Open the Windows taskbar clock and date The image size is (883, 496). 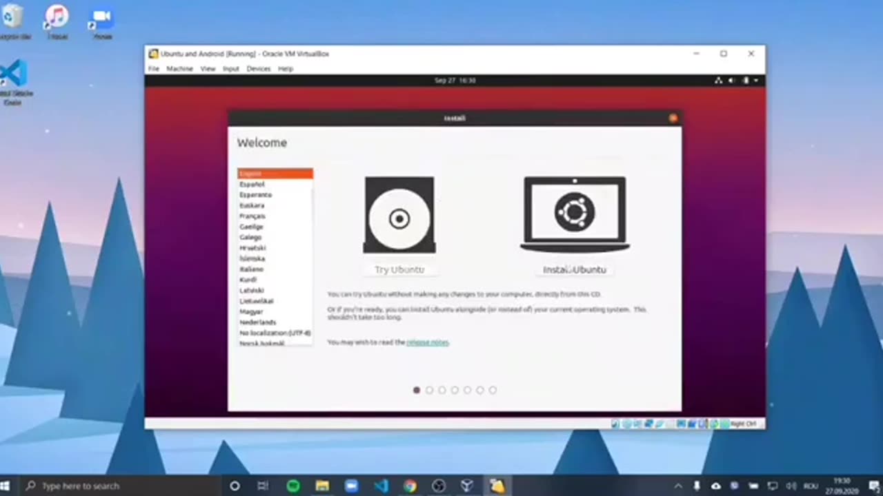point(842,486)
